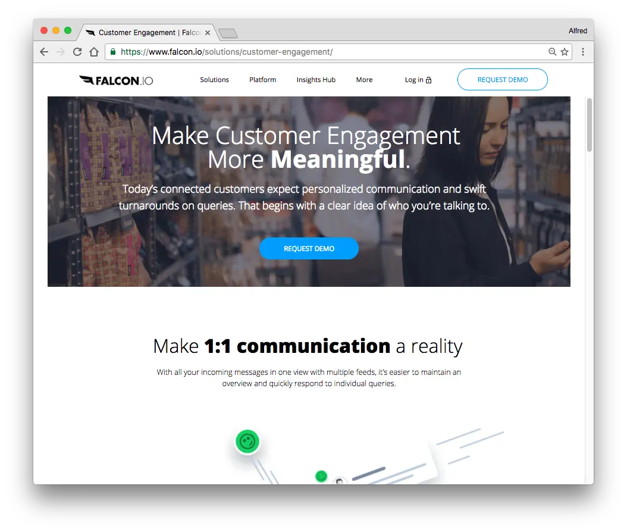Viewport: 627px width, 532px height.
Task: Click the browser back arrow
Action: point(44,52)
